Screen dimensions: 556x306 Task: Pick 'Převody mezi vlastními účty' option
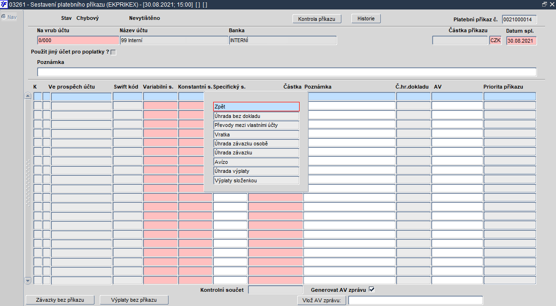256,125
